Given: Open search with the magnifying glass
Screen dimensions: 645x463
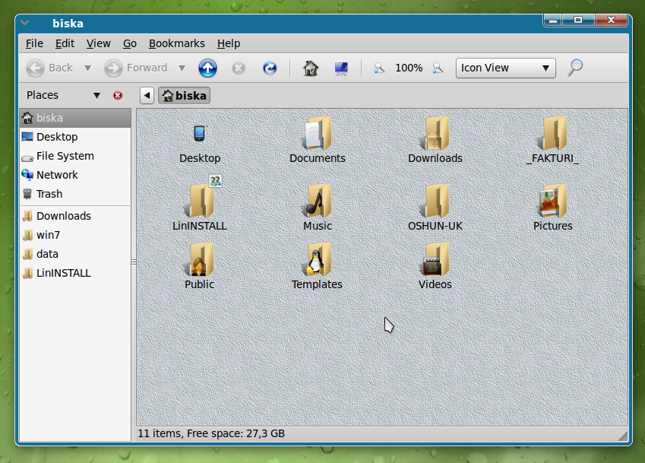Looking at the screenshot, I should click(575, 68).
